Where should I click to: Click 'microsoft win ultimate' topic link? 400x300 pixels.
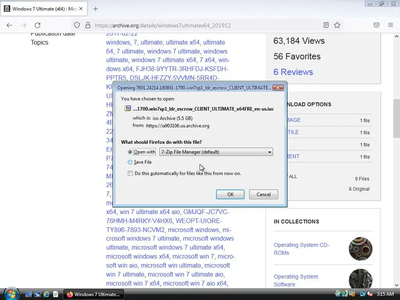[171, 266]
